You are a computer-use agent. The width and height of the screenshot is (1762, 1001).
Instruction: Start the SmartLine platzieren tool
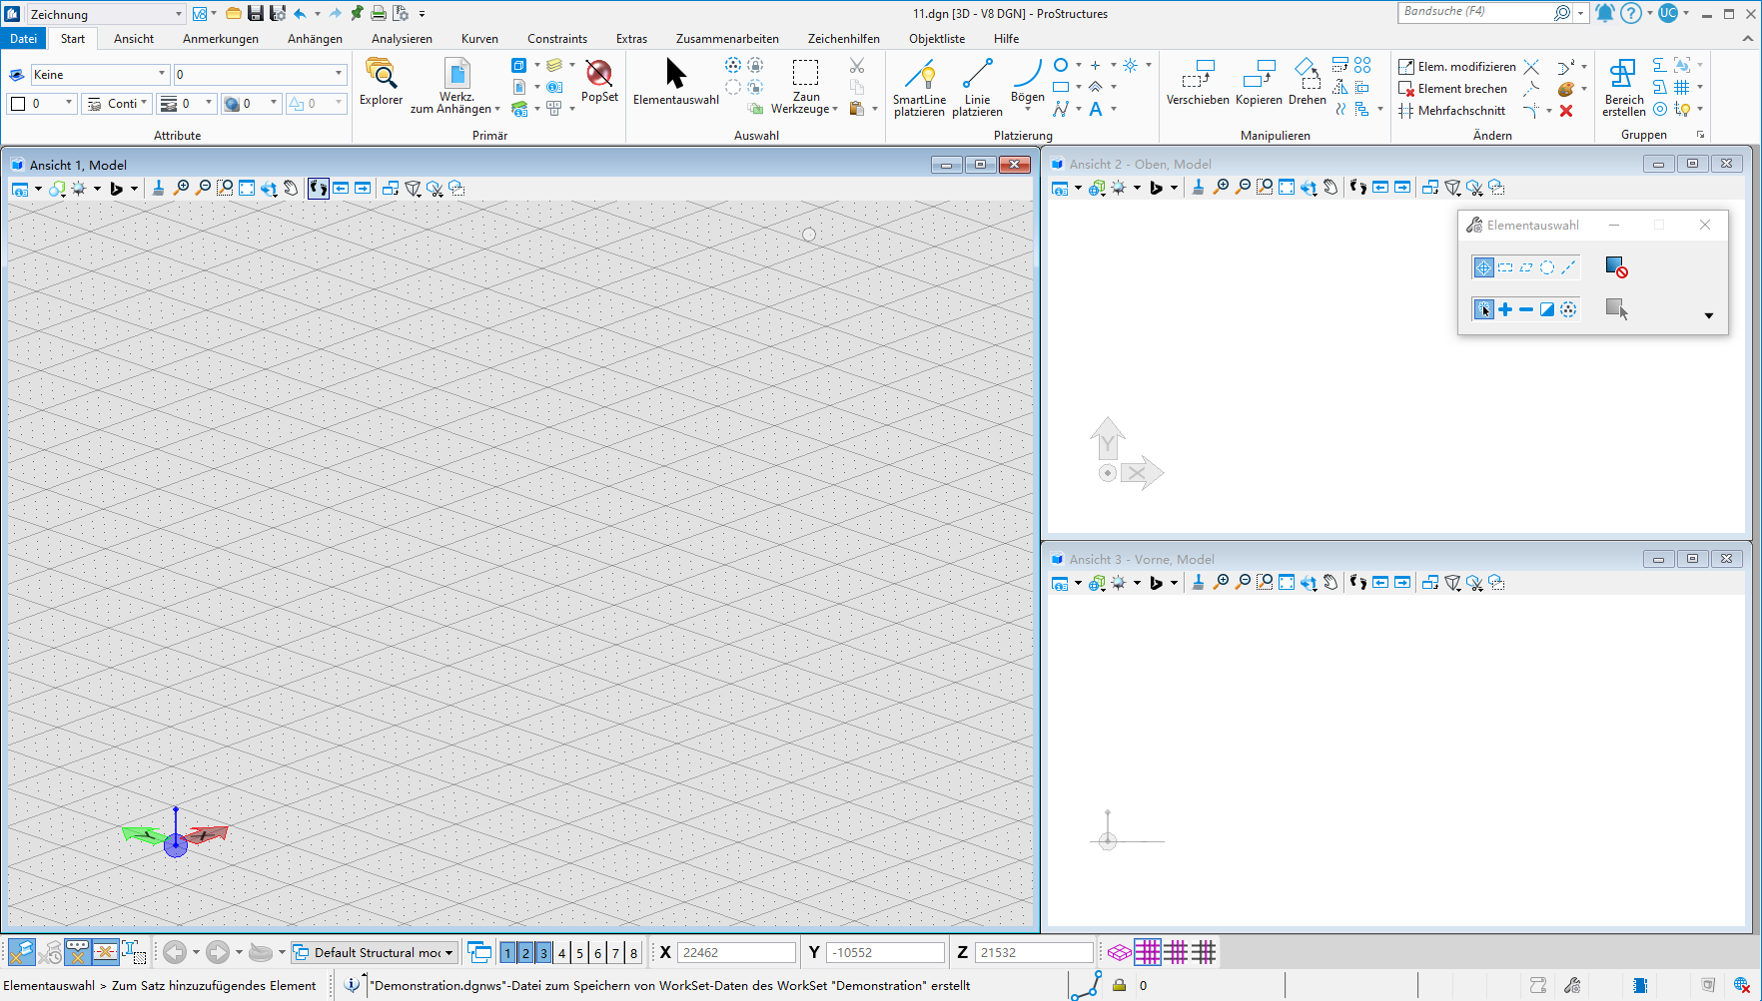point(919,88)
